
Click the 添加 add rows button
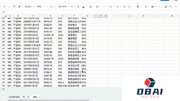tap(35, 97)
